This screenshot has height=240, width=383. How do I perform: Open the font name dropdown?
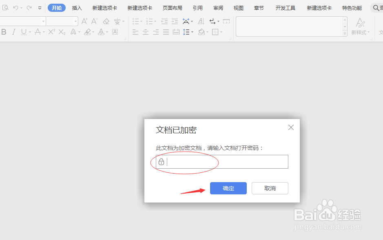pyautogui.click(x=44, y=21)
